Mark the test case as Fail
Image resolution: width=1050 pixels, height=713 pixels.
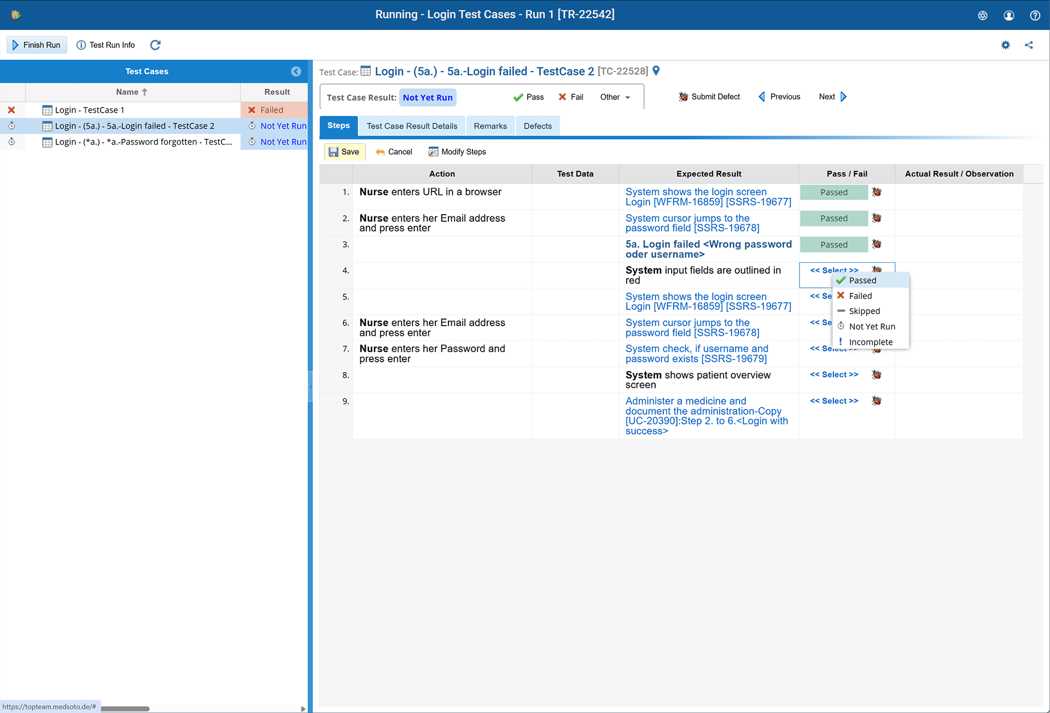(x=570, y=97)
